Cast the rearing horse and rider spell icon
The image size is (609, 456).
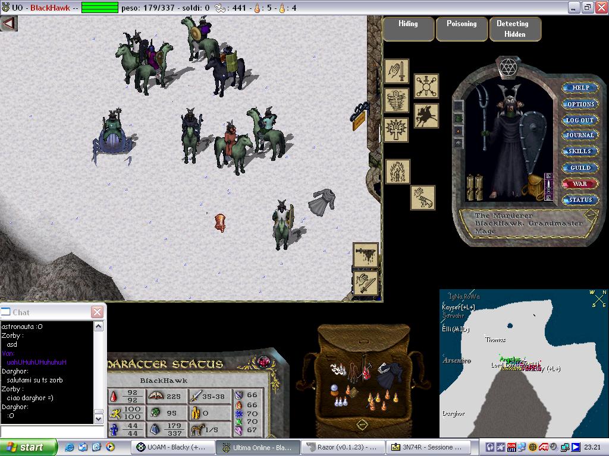[426, 116]
